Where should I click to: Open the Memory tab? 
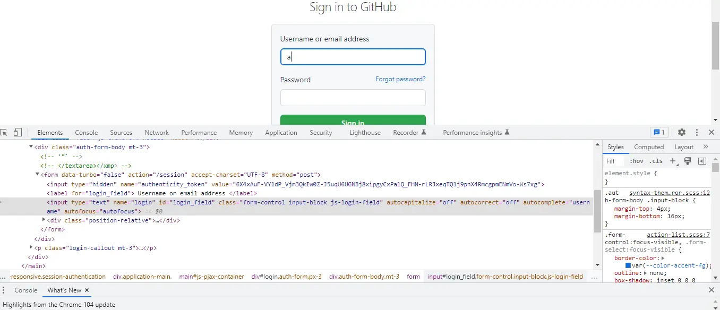pos(241,133)
